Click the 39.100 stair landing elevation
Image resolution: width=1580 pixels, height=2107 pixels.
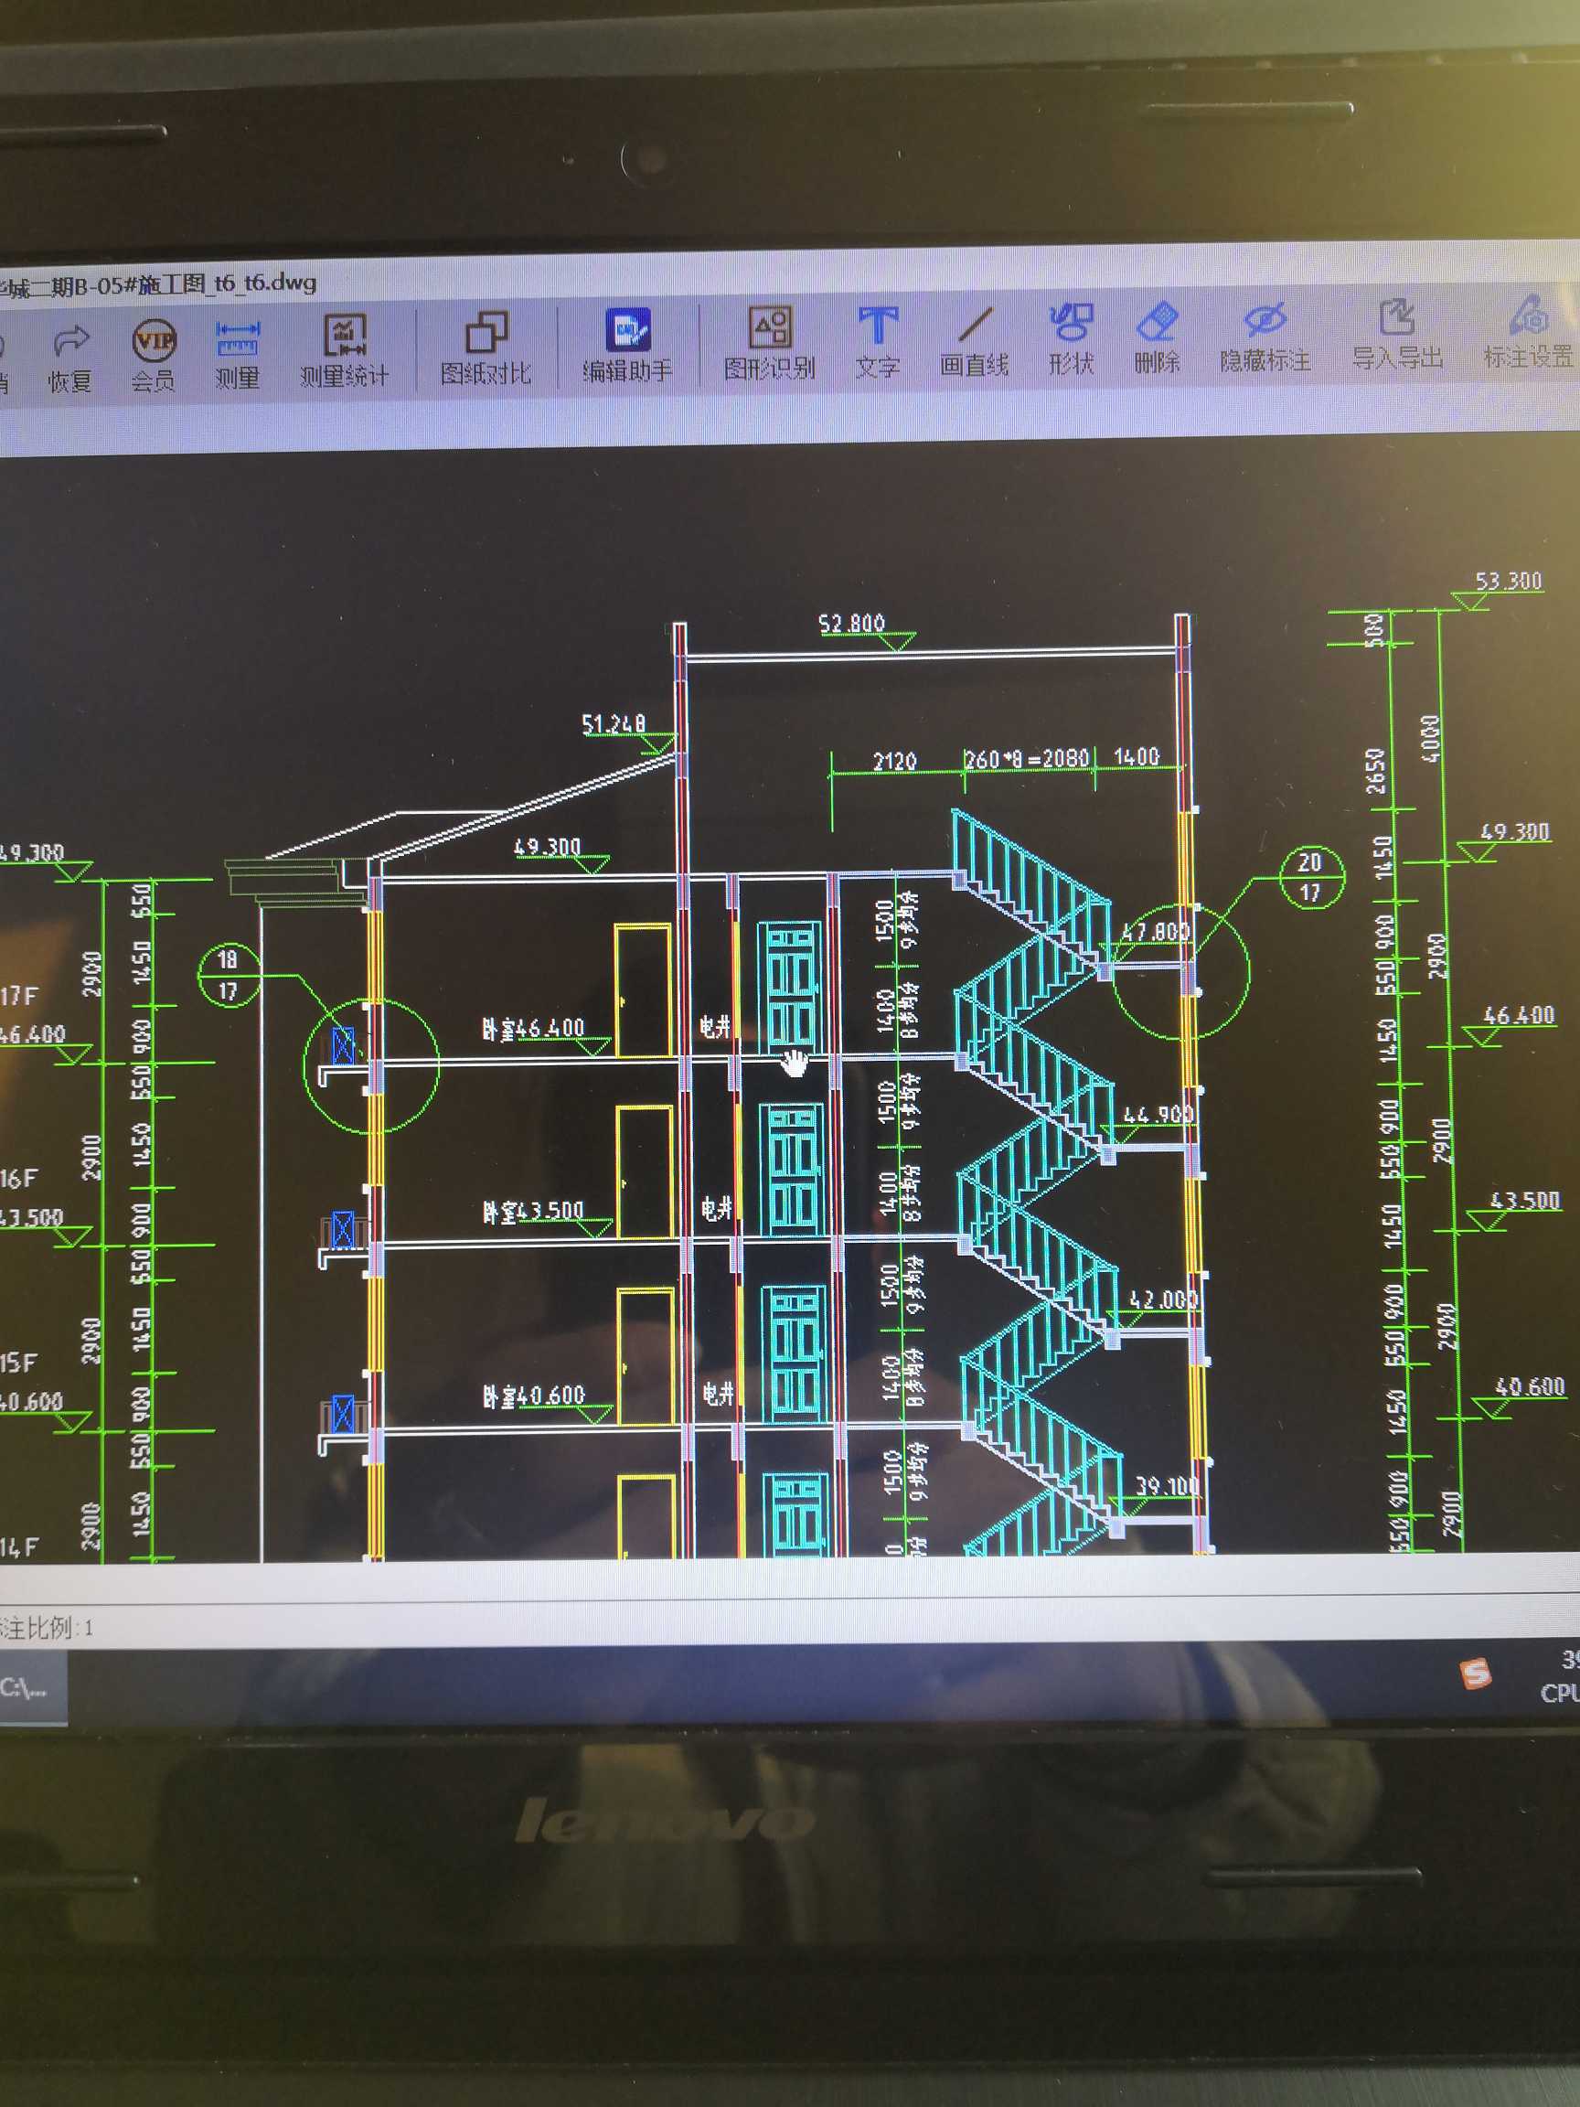point(1167,1486)
